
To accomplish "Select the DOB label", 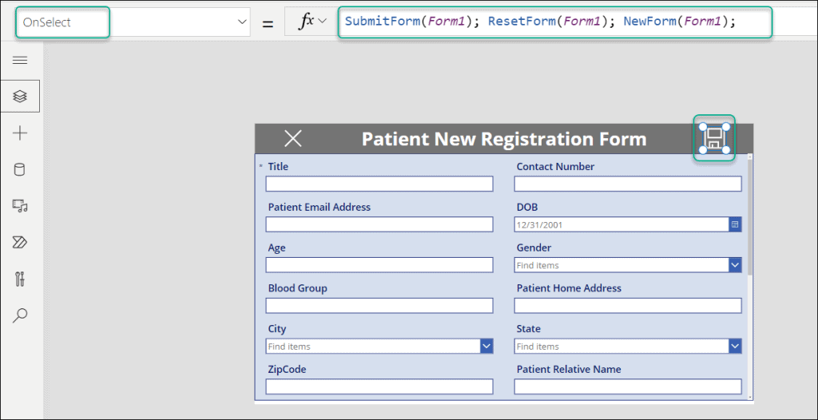I will [527, 207].
